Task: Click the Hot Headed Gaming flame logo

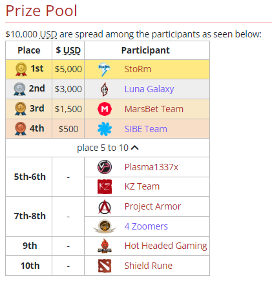Action: 105,246
